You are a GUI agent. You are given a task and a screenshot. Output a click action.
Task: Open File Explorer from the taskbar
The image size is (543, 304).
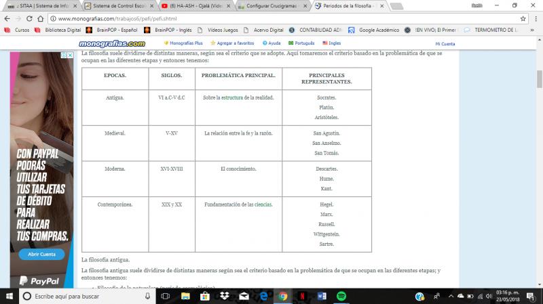point(185,297)
